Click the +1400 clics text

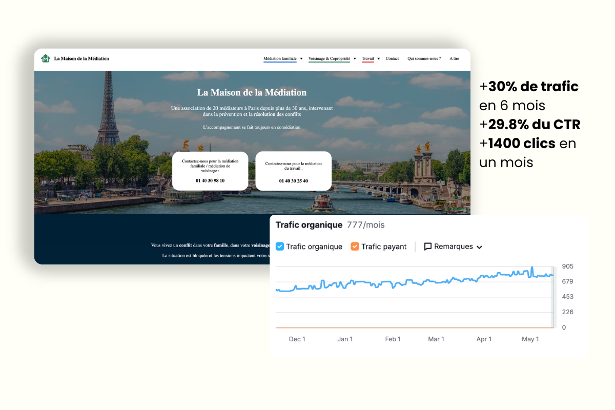click(x=518, y=143)
